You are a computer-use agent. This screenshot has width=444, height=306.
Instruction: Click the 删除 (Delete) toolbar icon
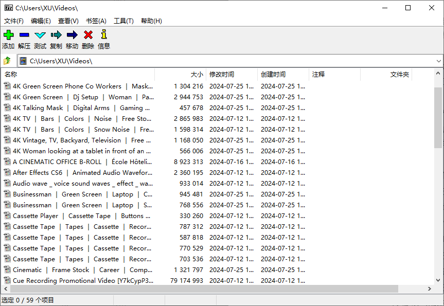87,35
